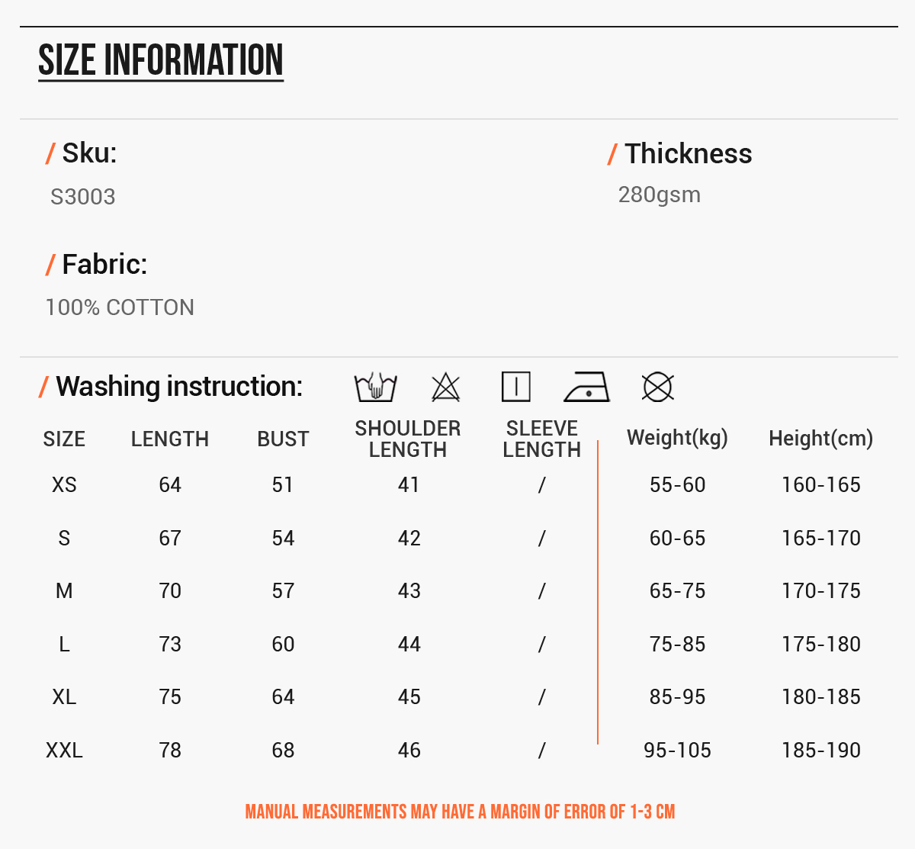Viewport: 915px width, 849px height.
Task: Click the 65-75 weight cell
Action: [678, 591]
